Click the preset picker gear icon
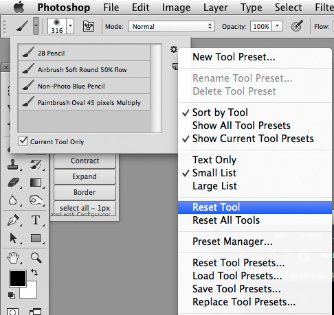334x315 pixels. point(174,49)
